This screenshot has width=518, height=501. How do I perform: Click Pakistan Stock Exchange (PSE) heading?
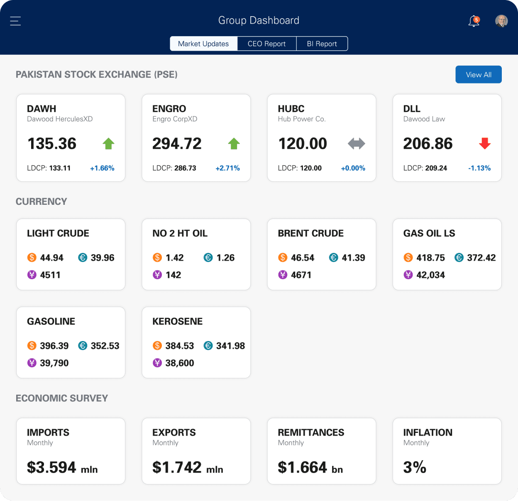coord(97,74)
